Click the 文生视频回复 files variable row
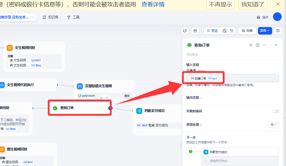Viewport: 286px width, 166px height. point(26,66)
